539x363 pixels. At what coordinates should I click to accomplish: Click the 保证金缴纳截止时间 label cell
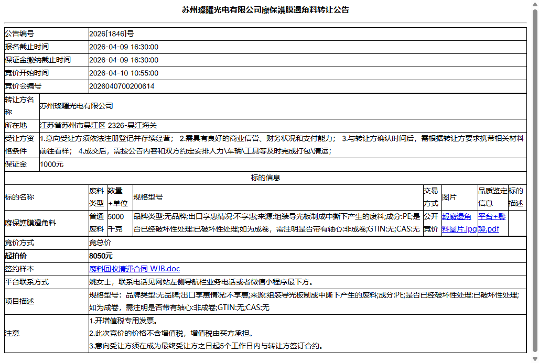point(47,60)
